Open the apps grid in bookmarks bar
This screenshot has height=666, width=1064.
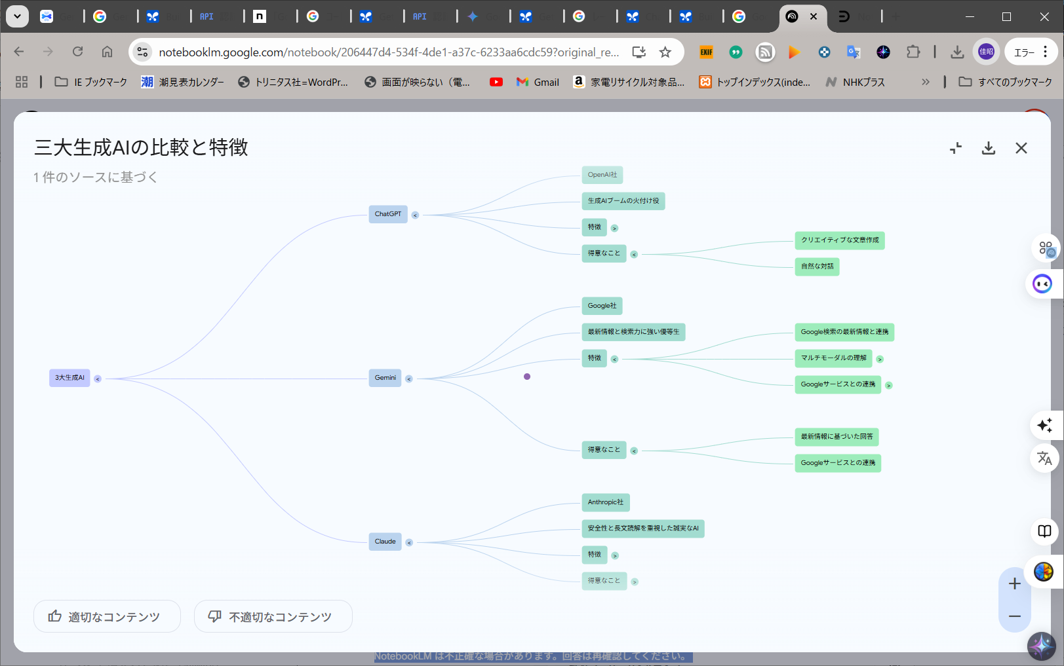point(22,82)
